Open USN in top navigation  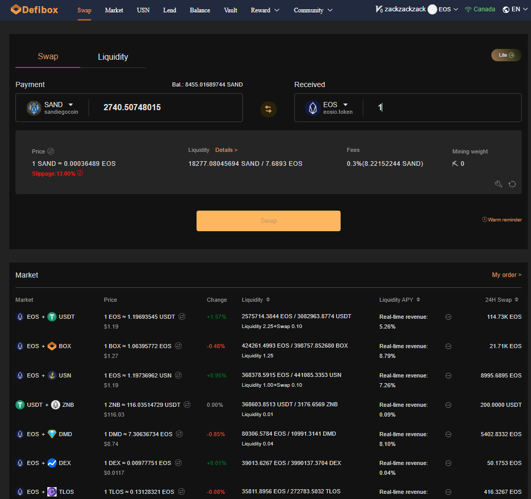click(x=143, y=10)
